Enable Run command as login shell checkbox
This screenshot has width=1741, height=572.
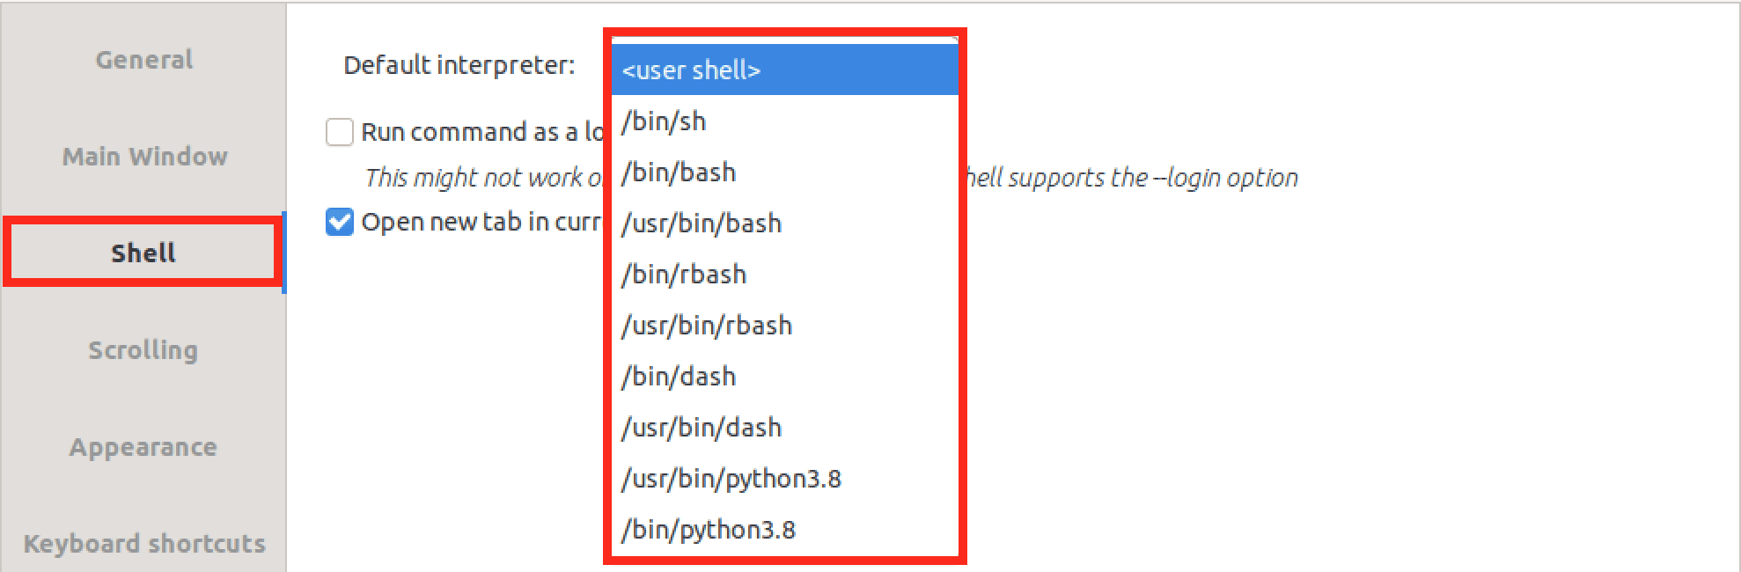point(340,132)
